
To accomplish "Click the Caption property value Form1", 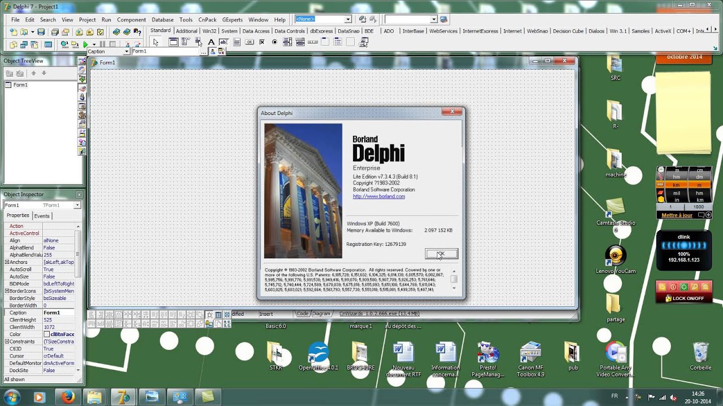I will 59,312.
